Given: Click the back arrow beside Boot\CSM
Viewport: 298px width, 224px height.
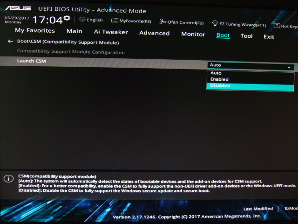Looking at the screenshot, I should coord(10,41).
